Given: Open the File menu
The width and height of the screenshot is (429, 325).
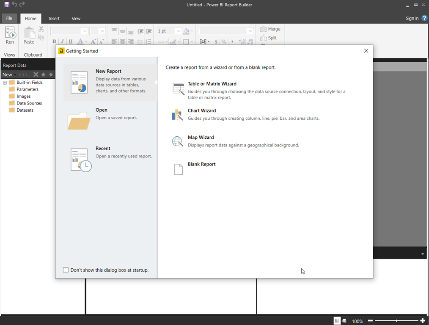Looking at the screenshot, I should click(x=9, y=18).
